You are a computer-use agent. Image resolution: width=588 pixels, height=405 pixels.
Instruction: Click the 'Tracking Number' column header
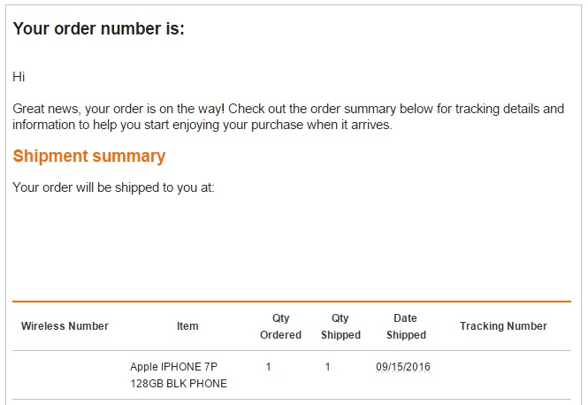[x=503, y=326]
